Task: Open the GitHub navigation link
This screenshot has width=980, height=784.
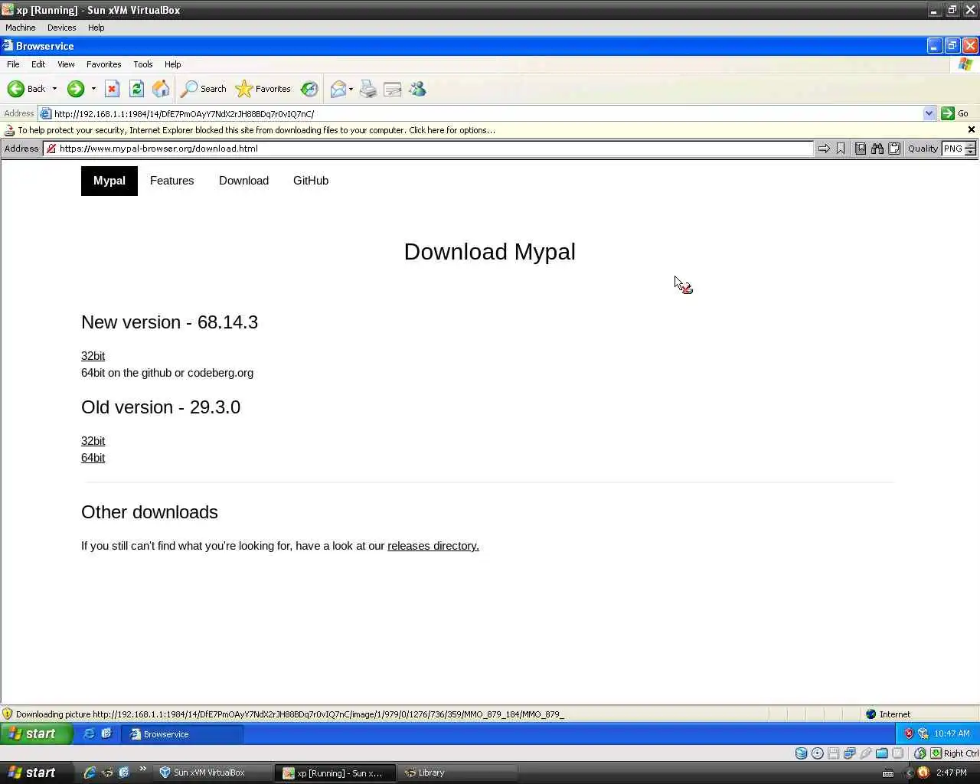Action: tap(311, 181)
